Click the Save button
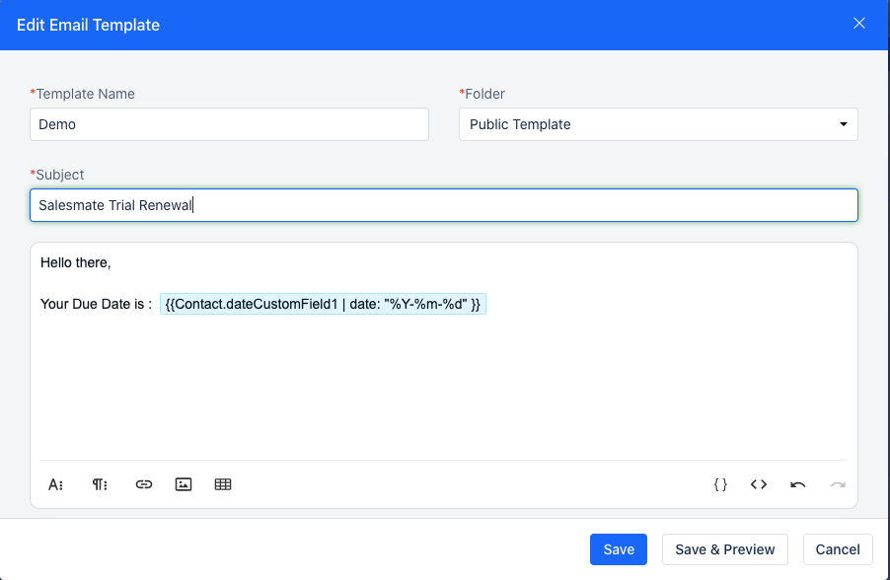Viewport: 890px width, 580px height. (619, 549)
